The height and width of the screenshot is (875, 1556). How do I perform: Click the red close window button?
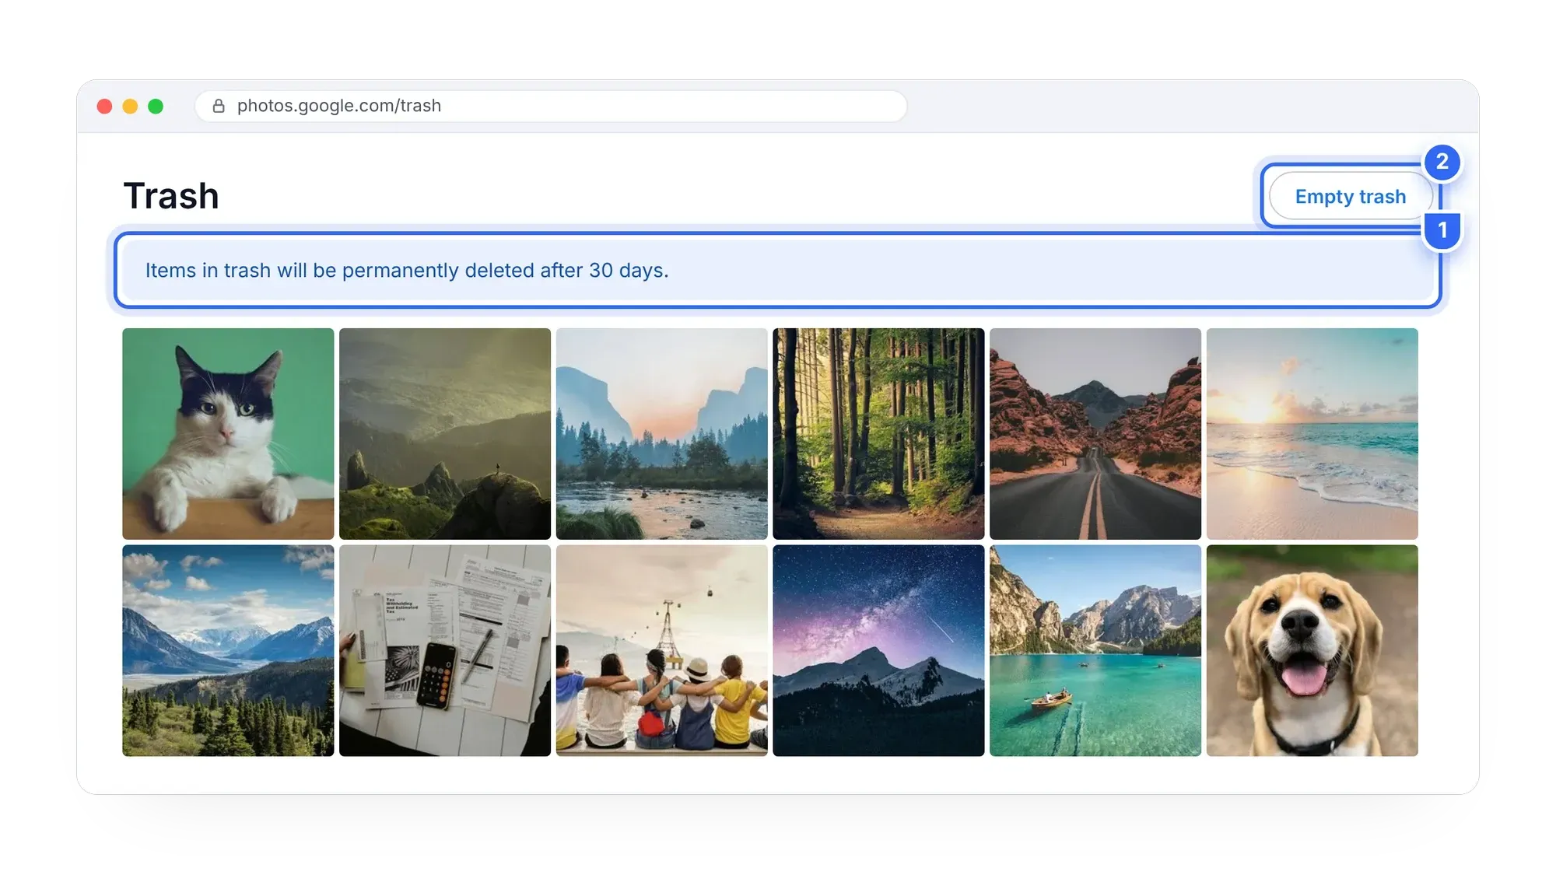tap(104, 106)
